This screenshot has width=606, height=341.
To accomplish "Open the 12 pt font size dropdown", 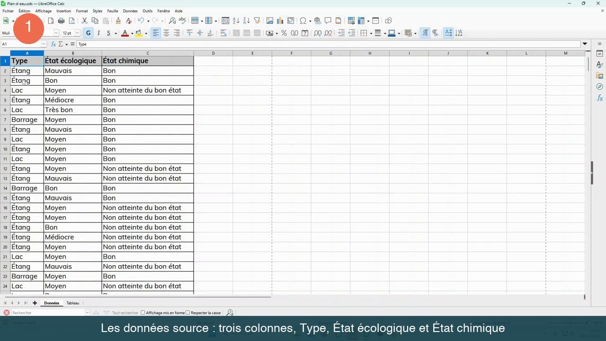I will click(78, 33).
